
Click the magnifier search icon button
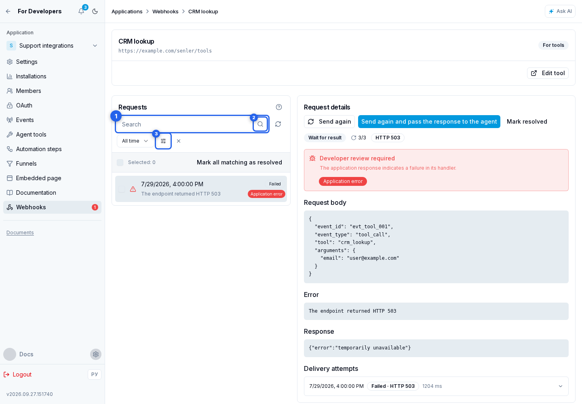coord(260,124)
